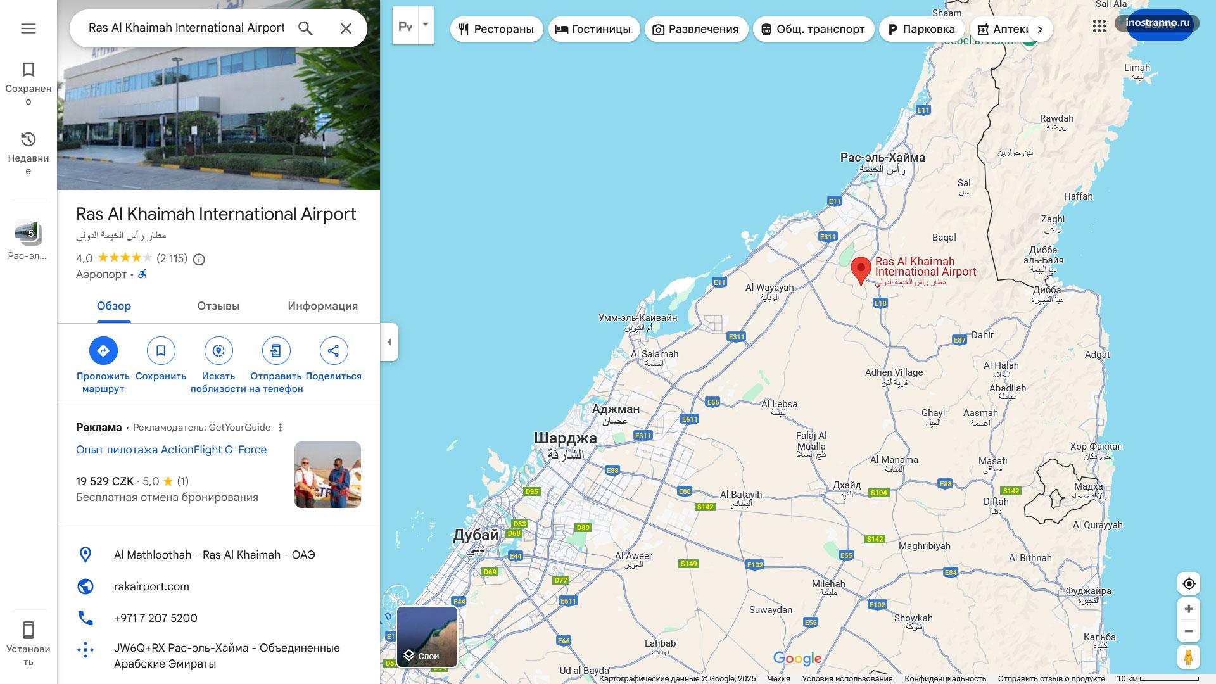This screenshot has width=1216, height=684.
Task: Open the Google apps grid
Action: [1099, 26]
